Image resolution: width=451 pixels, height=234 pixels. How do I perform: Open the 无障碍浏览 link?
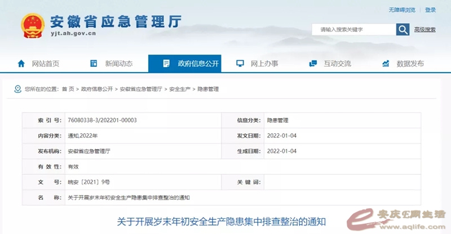[x=402, y=10]
